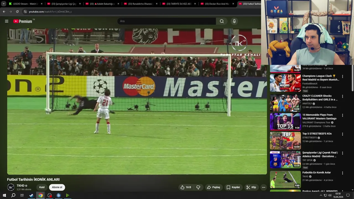
Task: Pause the video by clicking the player
Action: click(137, 101)
